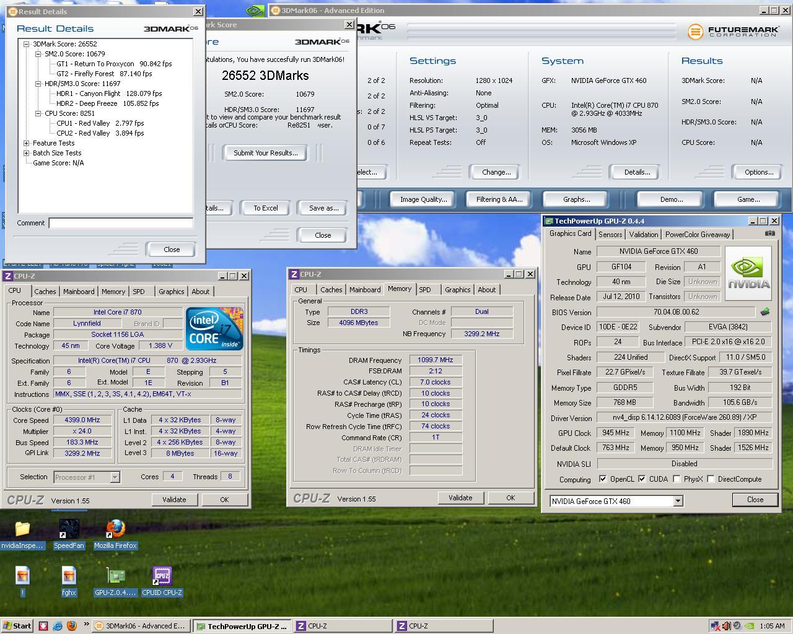Click the Demo button in 3DMark06
Image resolution: width=793 pixels, height=634 pixels.
click(x=672, y=199)
